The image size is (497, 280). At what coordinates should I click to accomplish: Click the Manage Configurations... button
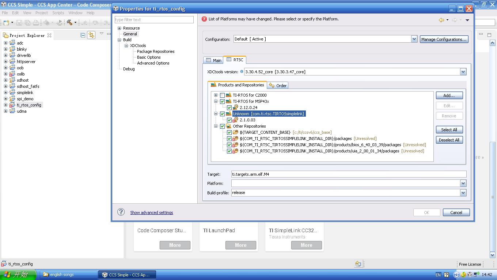(x=444, y=39)
